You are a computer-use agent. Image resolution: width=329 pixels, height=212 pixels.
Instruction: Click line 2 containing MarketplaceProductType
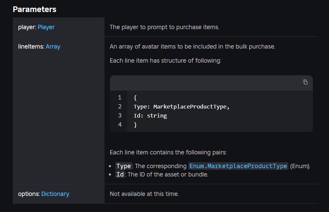(x=181, y=107)
